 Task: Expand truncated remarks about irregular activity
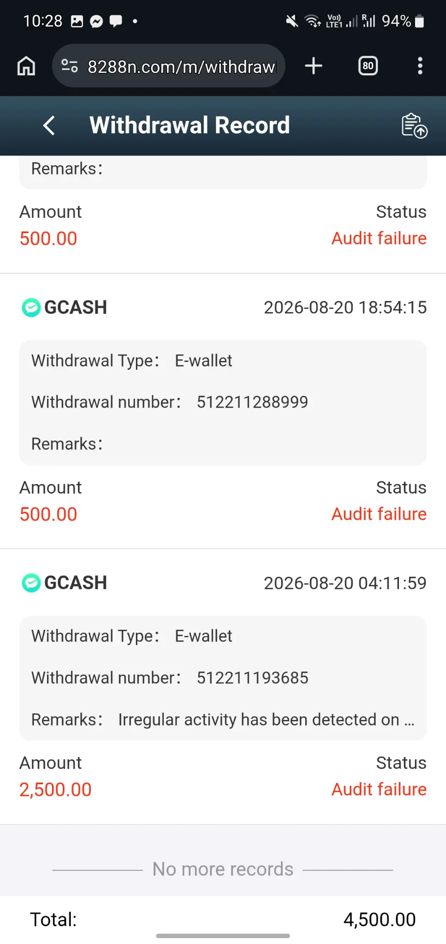coord(266,720)
